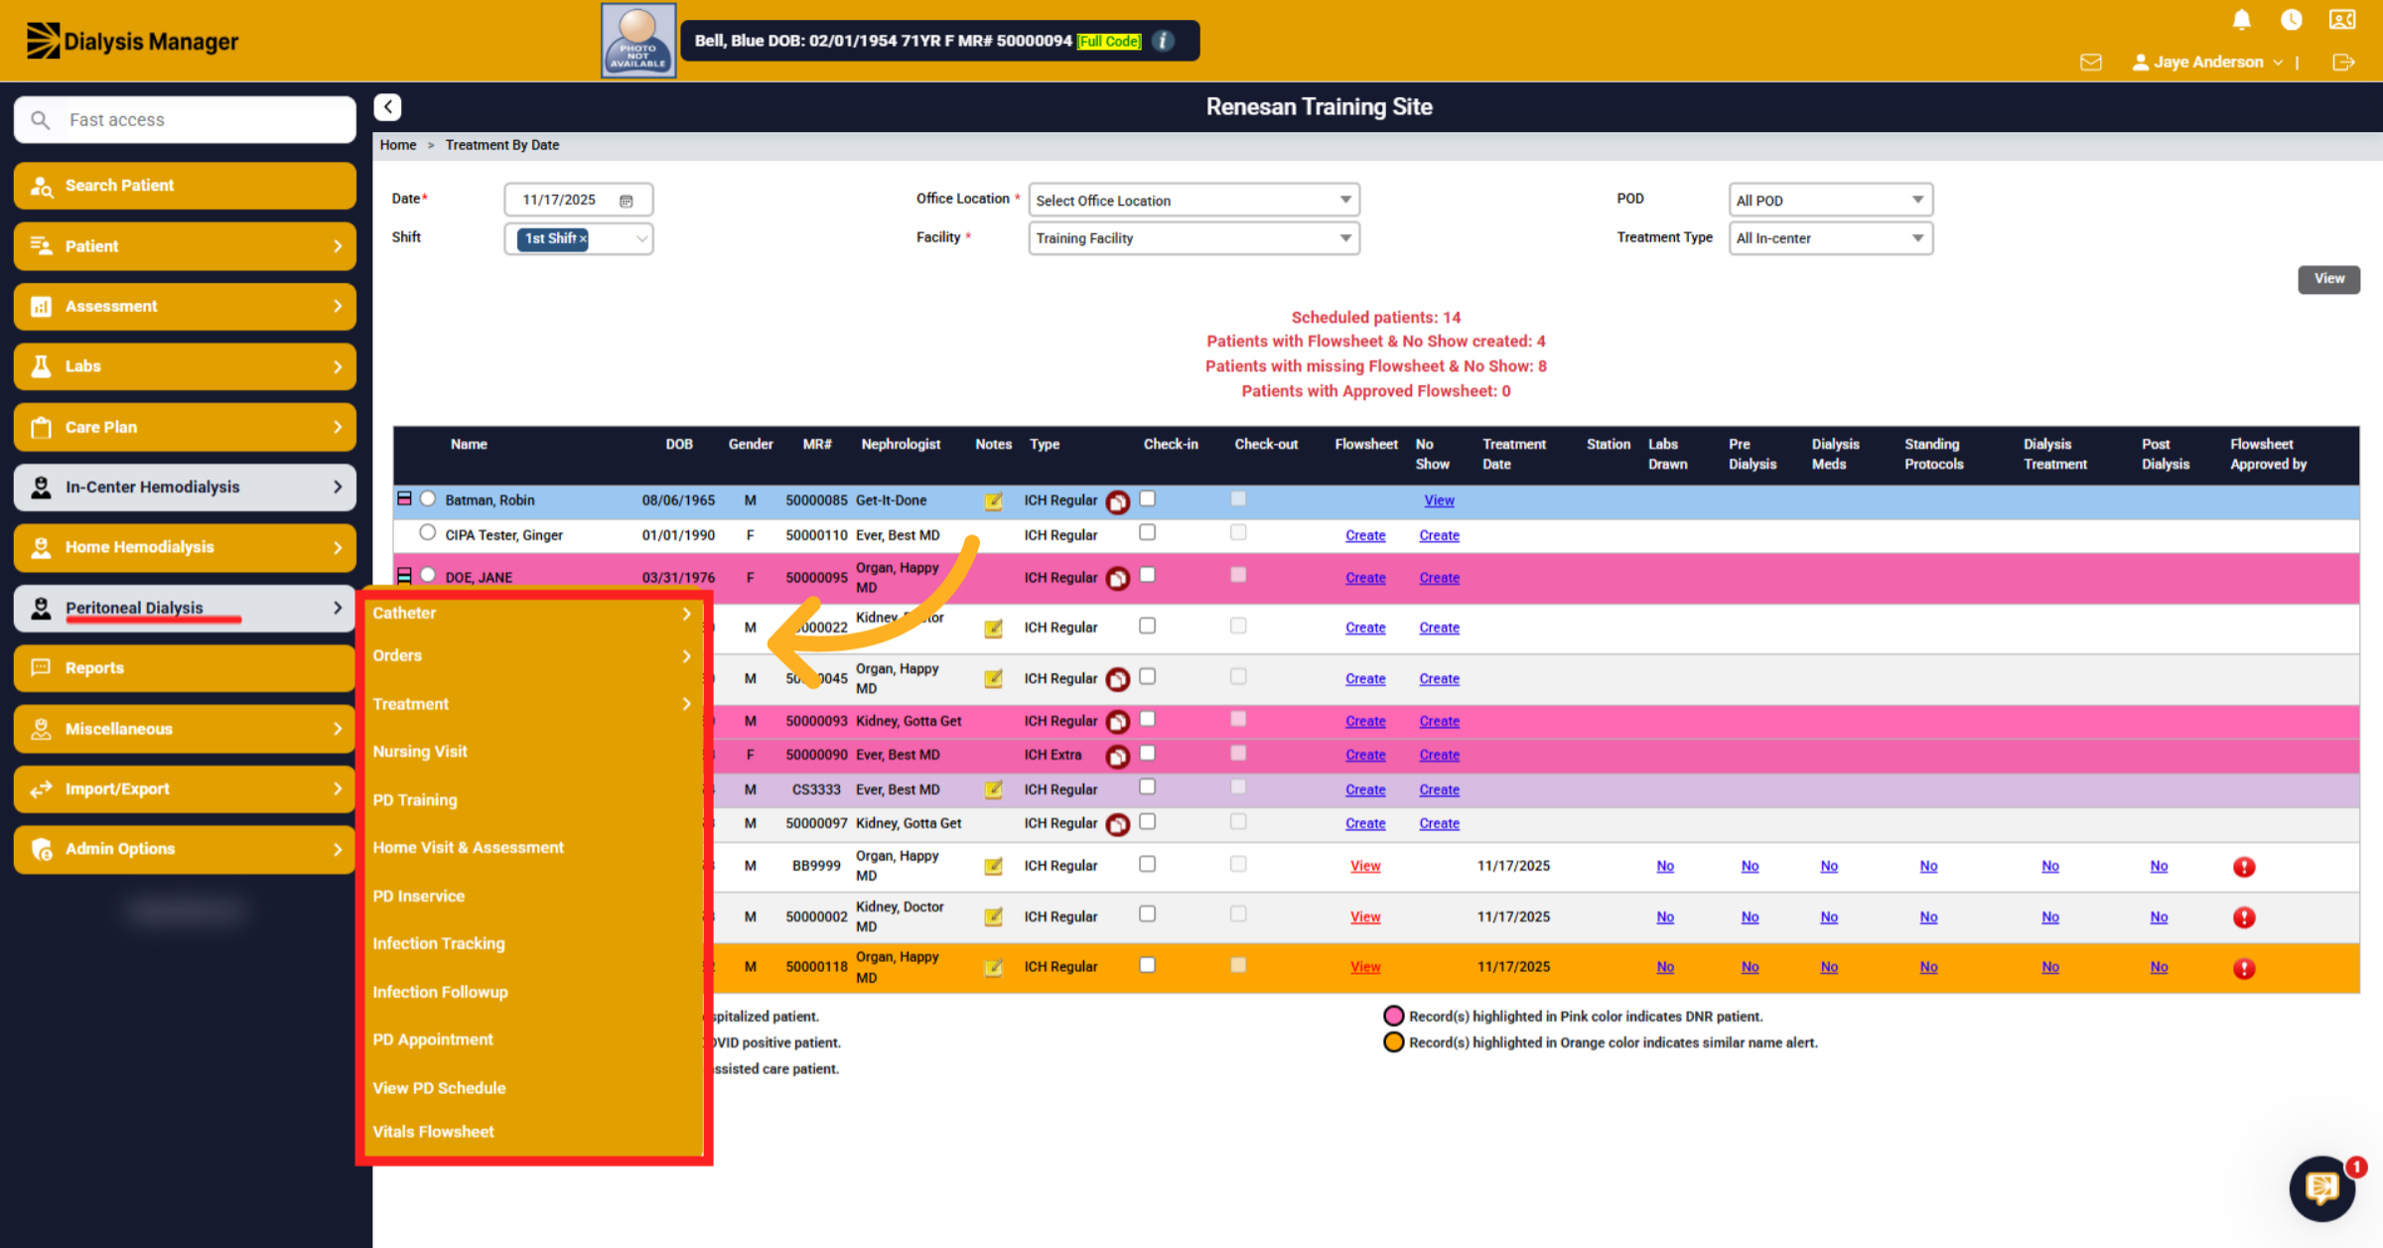Image resolution: width=2383 pixels, height=1248 pixels.
Task: Click the notes icon for MR# 50000002
Action: click(x=993, y=916)
